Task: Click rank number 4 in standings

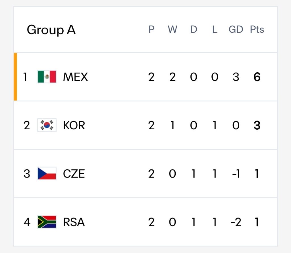Action: click(27, 222)
